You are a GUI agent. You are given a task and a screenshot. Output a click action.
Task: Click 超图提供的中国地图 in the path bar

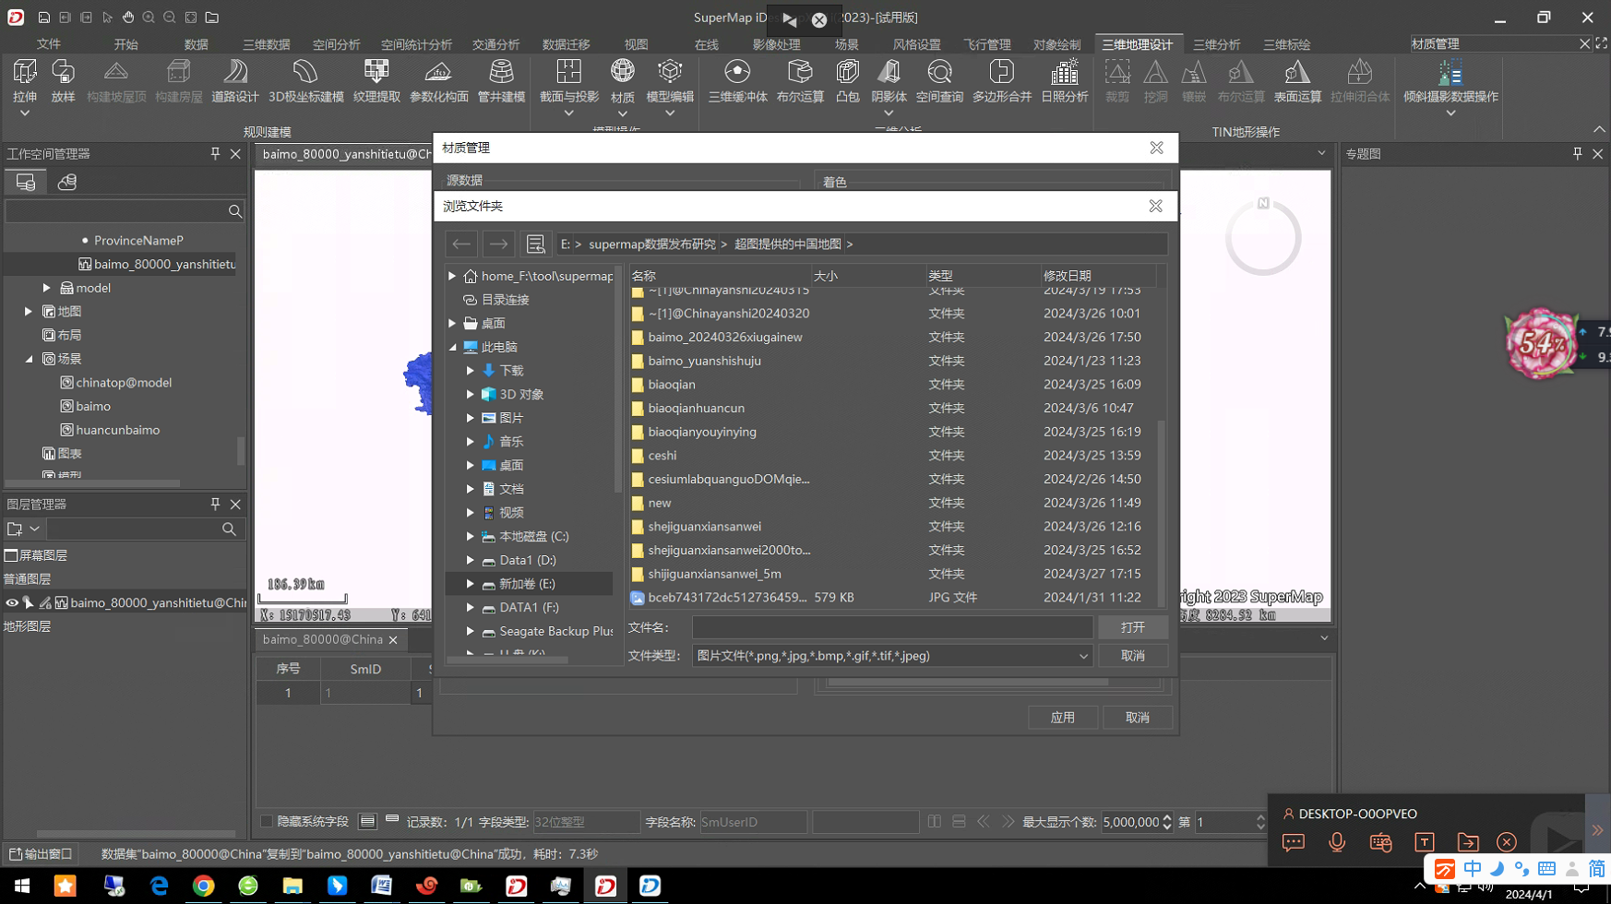coord(787,244)
